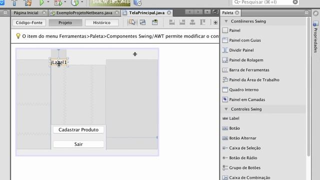Clear the search field with the X icon
Viewport: 320px width, 180px height.
pos(295,2)
